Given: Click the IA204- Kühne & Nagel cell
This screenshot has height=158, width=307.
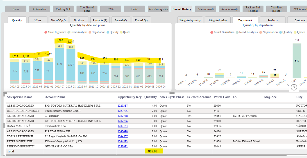Looking at the screenshot, I should pyautogui.click(x=247, y=142).
